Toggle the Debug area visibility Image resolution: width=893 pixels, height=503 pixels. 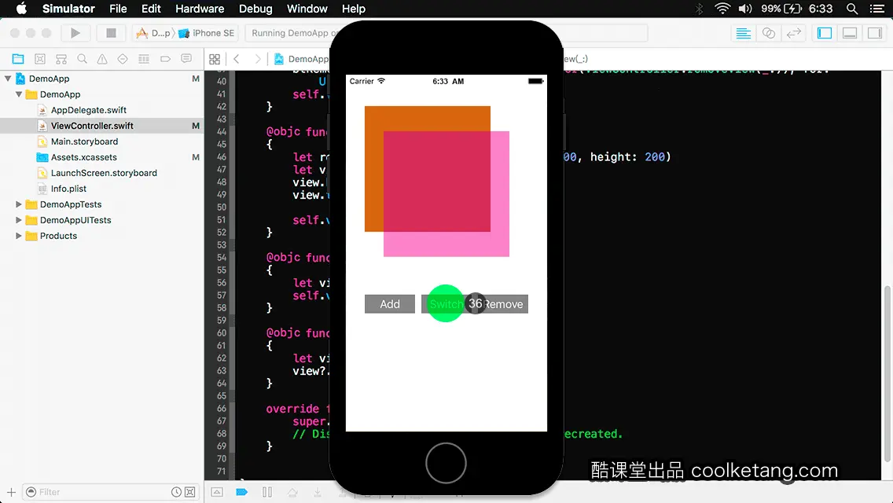pos(850,33)
